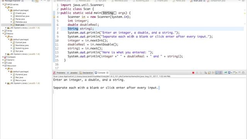Minimize the Console view panel
The image size is (247, 139).
point(239,73)
